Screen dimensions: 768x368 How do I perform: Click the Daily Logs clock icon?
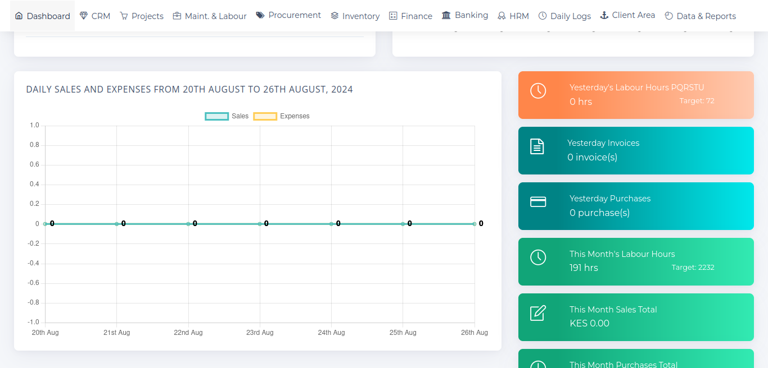pyautogui.click(x=543, y=16)
